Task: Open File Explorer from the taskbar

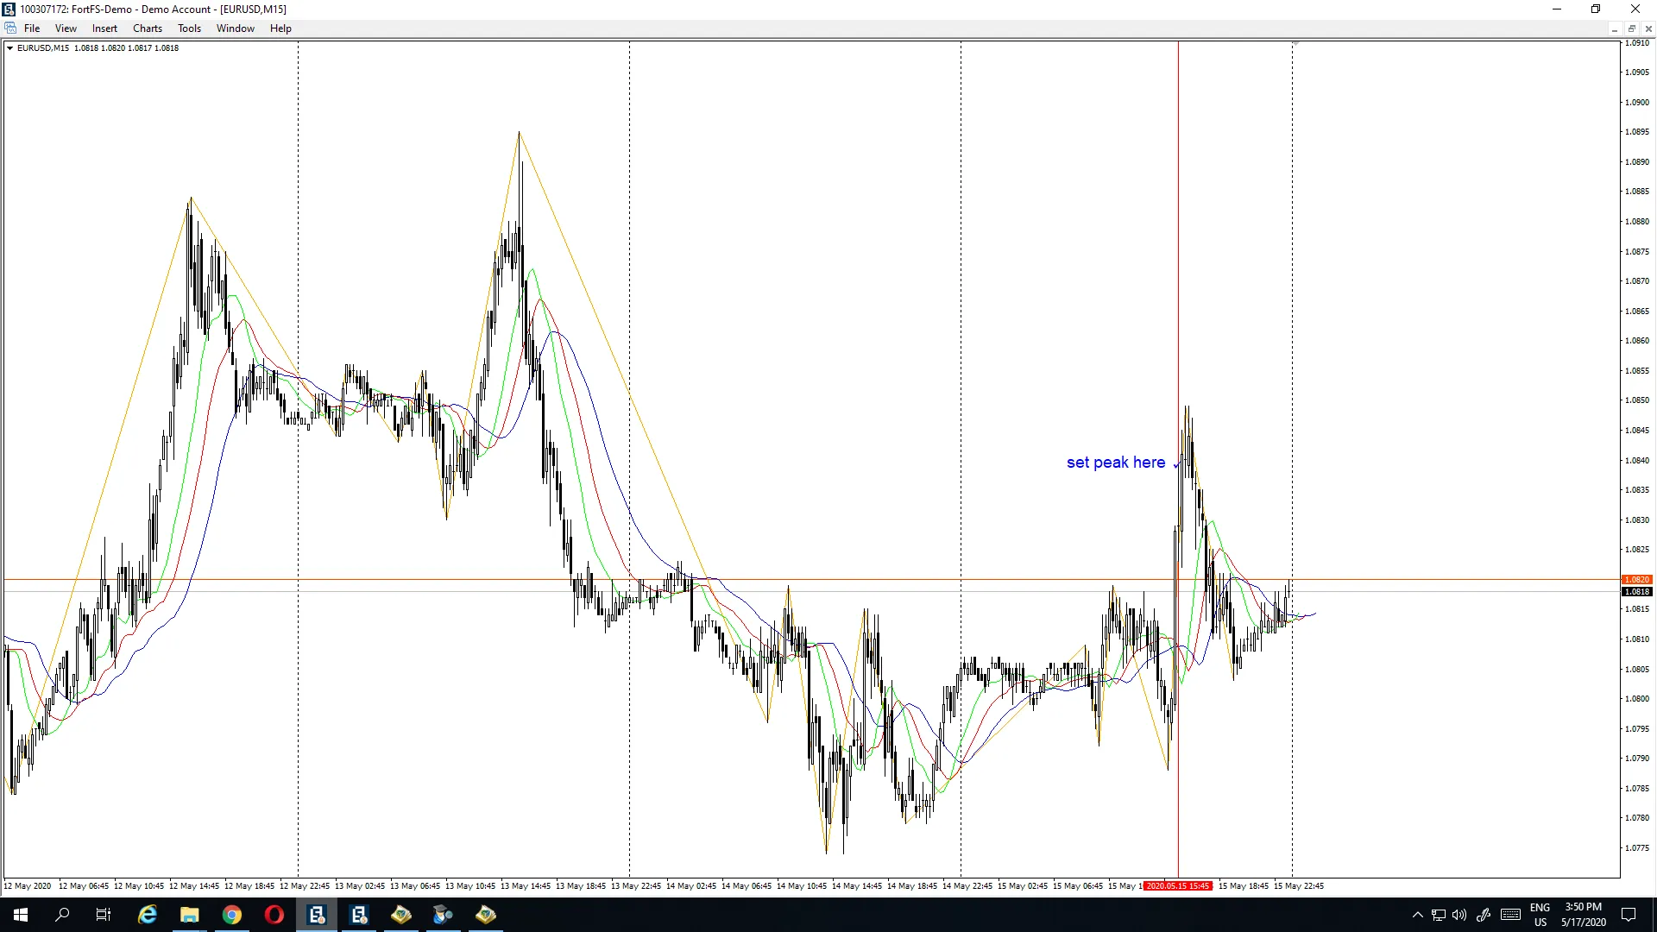Action: (189, 915)
